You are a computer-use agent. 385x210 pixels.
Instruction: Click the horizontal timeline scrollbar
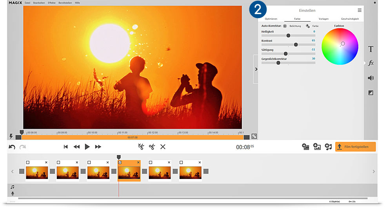point(193,198)
